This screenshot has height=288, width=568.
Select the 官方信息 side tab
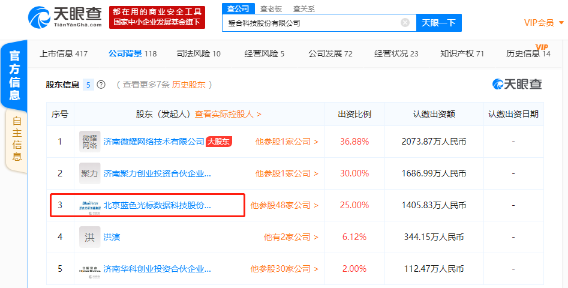14,75
